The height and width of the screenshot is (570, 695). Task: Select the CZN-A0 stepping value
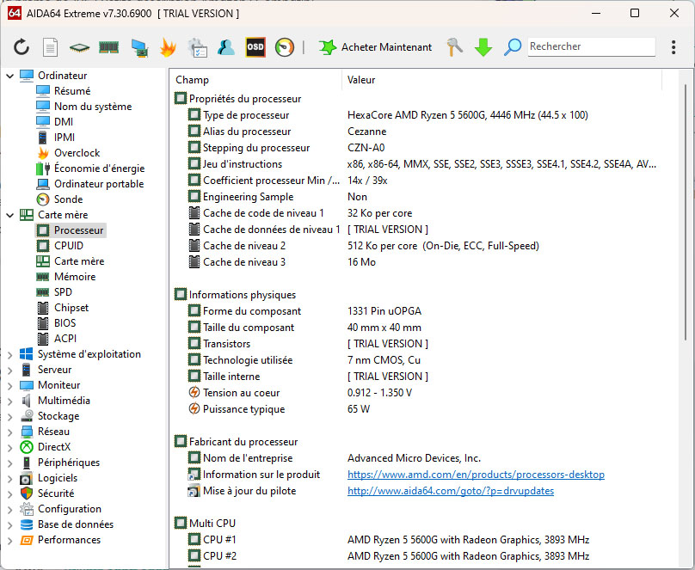click(x=366, y=148)
